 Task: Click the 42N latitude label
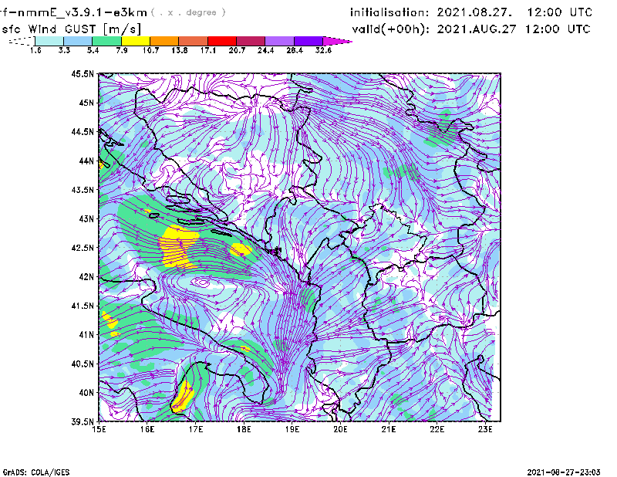86,277
